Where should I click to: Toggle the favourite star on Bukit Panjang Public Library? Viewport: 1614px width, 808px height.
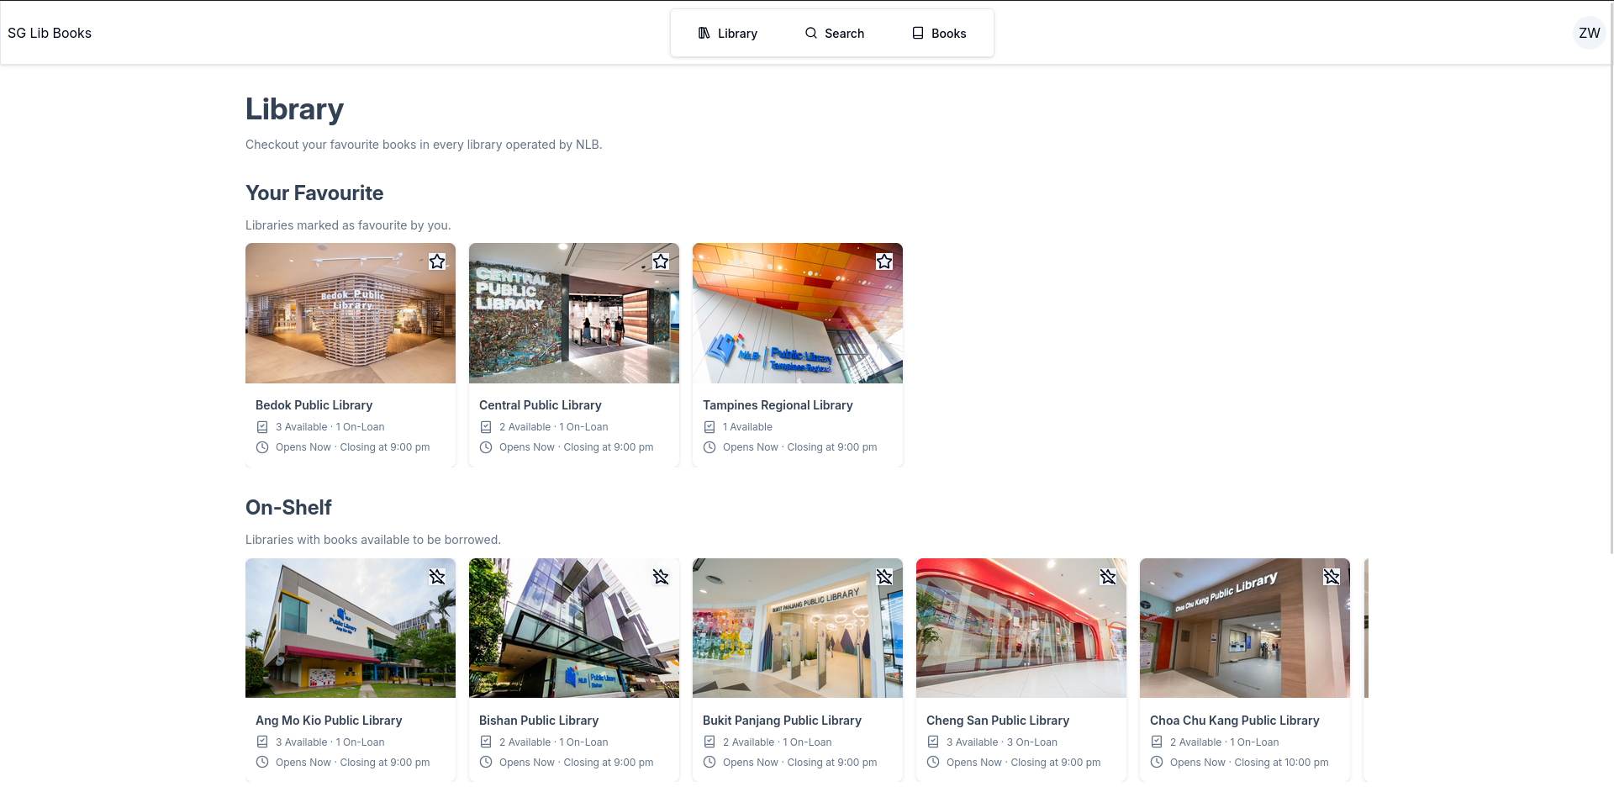[x=884, y=577]
